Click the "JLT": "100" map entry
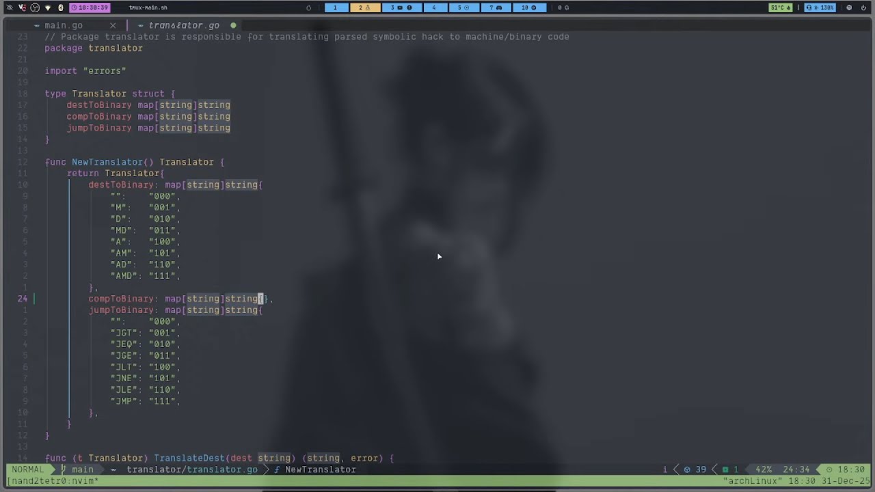 point(146,367)
